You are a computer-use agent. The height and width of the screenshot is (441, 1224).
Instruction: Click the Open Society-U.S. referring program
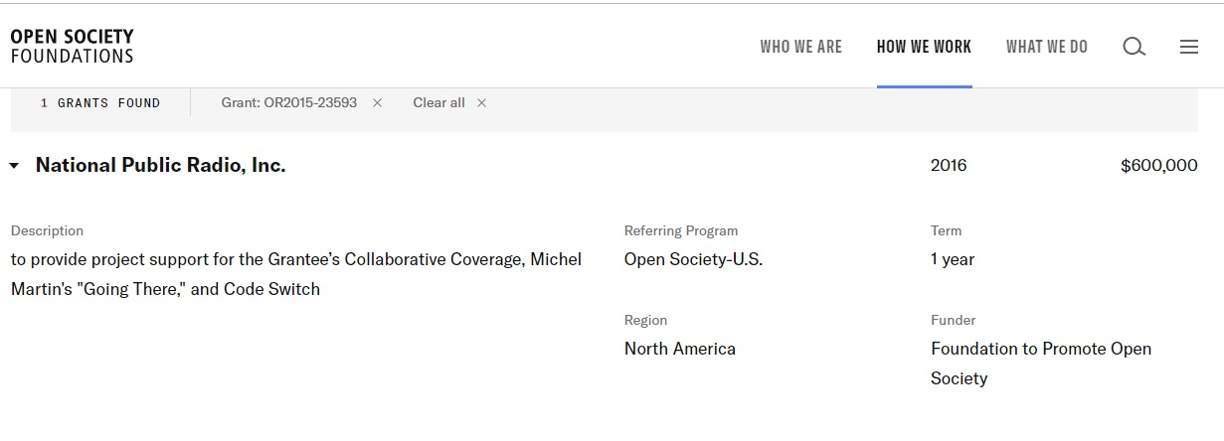[x=693, y=259]
